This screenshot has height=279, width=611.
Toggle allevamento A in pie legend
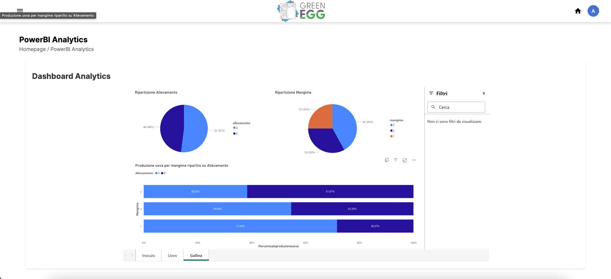(x=236, y=128)
